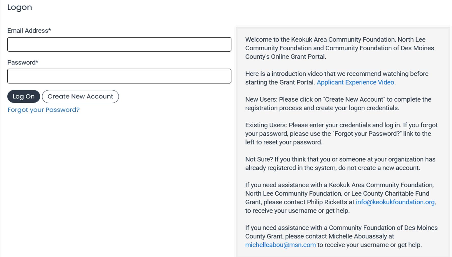Screen dimensions: 452x257
Task: Click the New Users instruction paragraph
Action: click(x=338, y=104)
